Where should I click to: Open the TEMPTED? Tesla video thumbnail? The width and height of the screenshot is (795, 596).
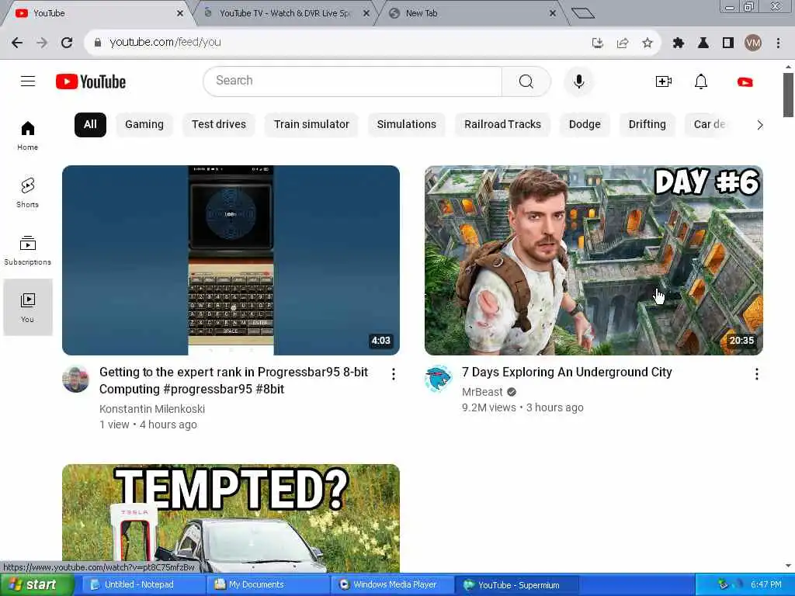coord(231,518)
